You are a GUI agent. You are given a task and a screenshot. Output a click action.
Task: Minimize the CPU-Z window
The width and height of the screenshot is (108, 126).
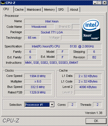coord(95,3)
